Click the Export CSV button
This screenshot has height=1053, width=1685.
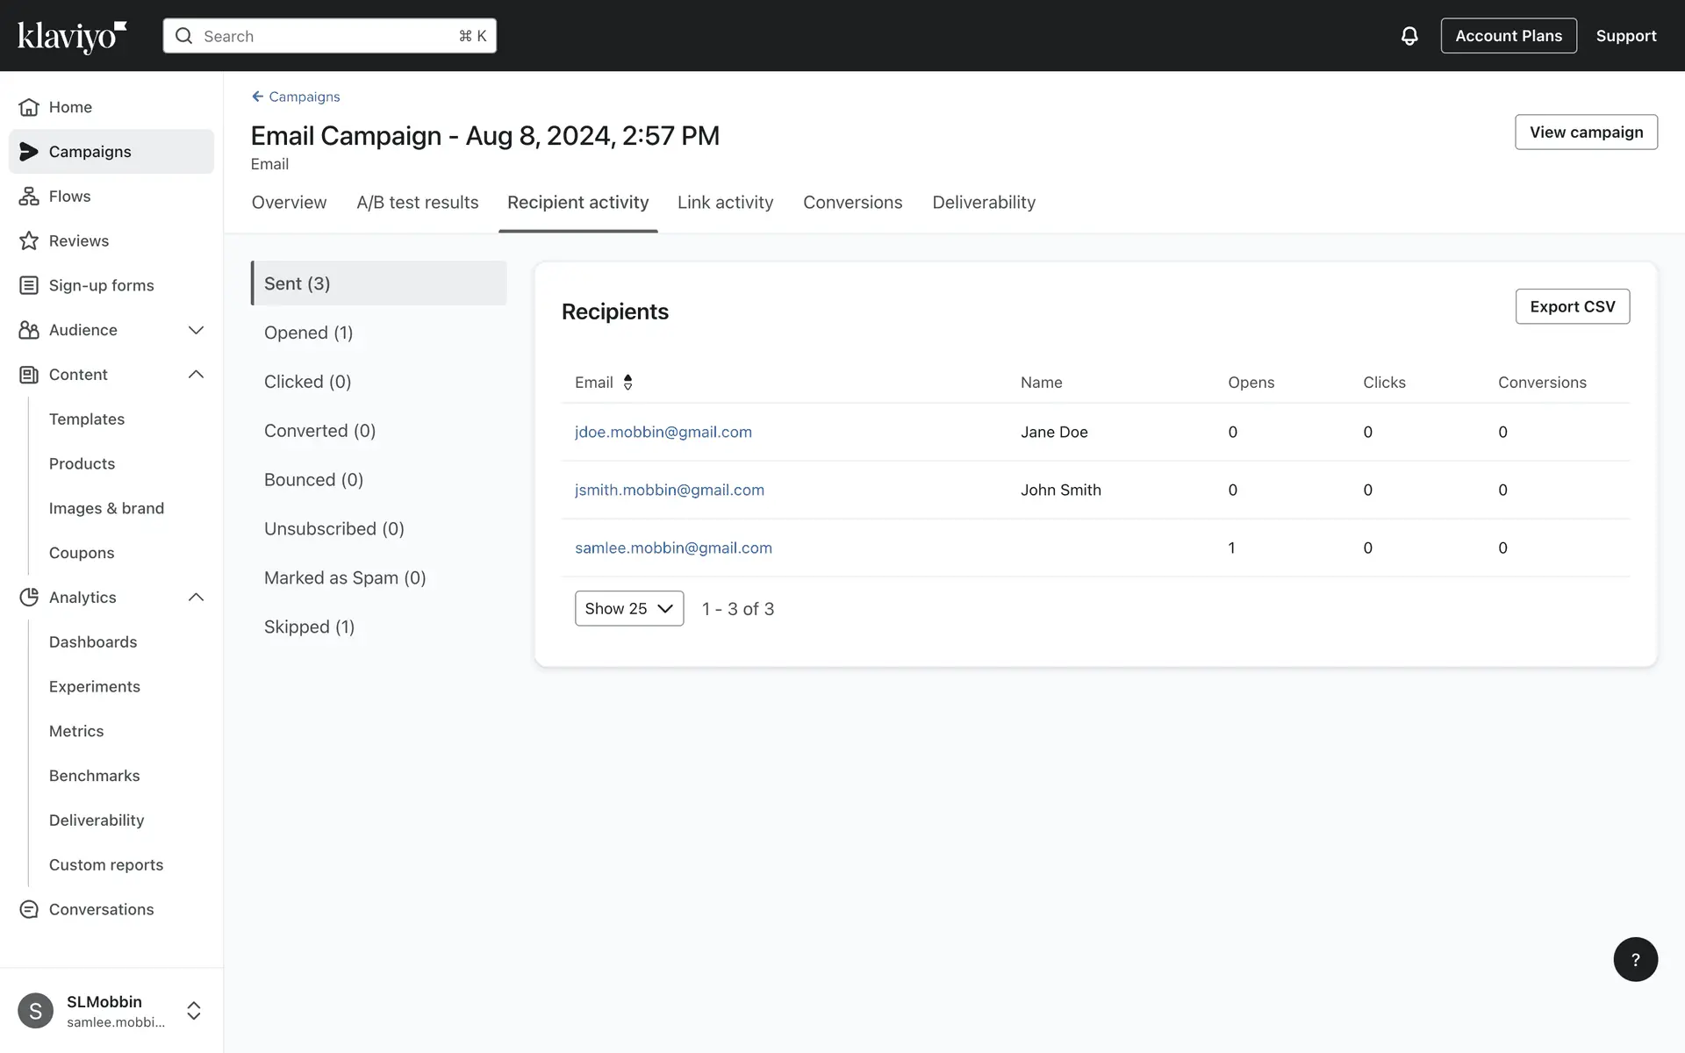point(1572,306)
